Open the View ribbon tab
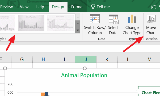 24,7
